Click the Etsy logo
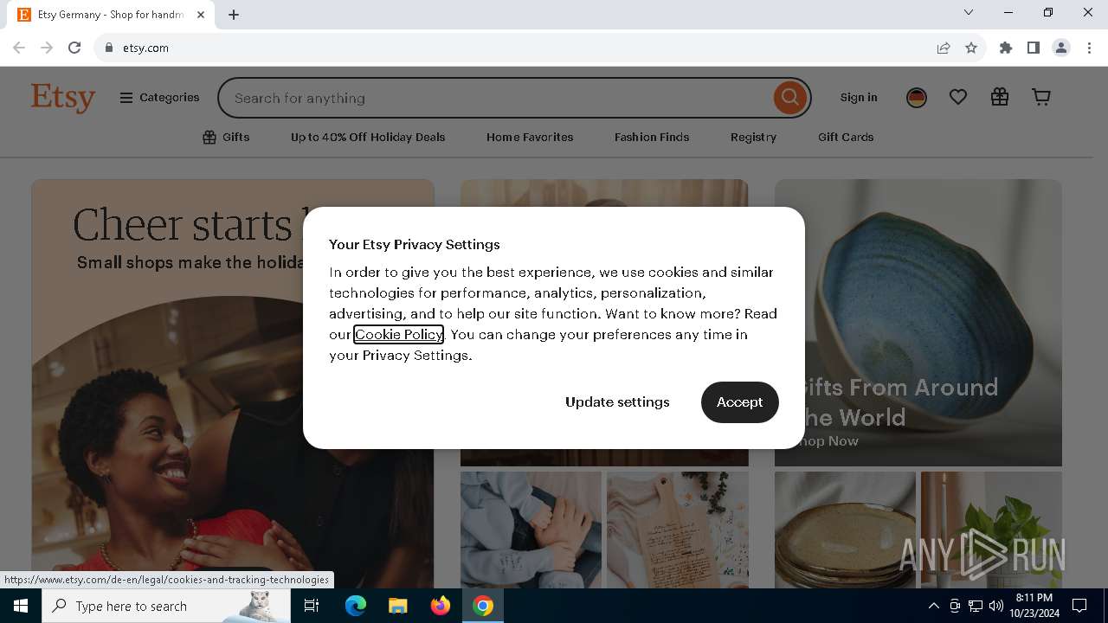This screenshot has height=623, width=1108. (63, 98)
